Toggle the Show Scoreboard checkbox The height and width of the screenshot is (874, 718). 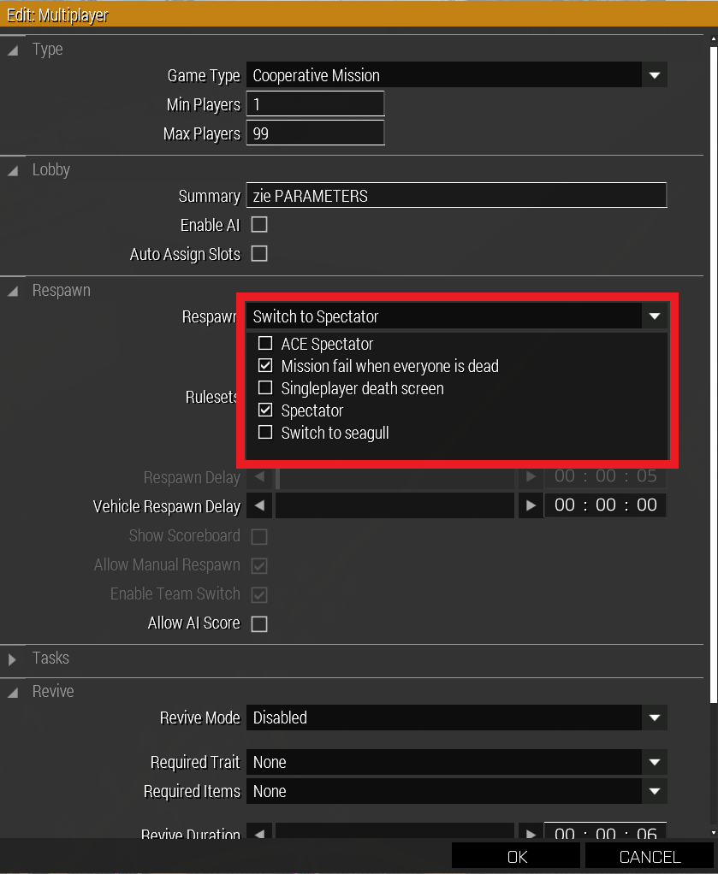[x=259, y=537]
